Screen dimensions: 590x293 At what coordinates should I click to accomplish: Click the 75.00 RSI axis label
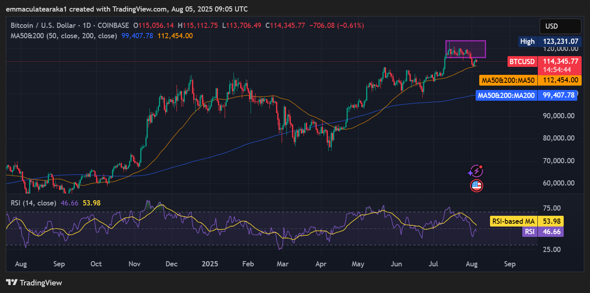pyautogui.click(x=552, y=208)
